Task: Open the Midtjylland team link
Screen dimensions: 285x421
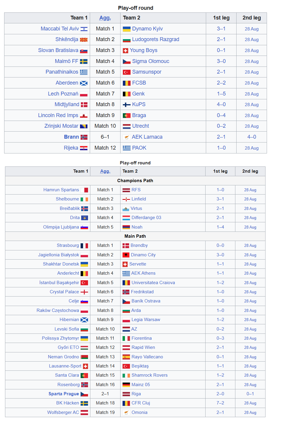Action: click(67, 105)
